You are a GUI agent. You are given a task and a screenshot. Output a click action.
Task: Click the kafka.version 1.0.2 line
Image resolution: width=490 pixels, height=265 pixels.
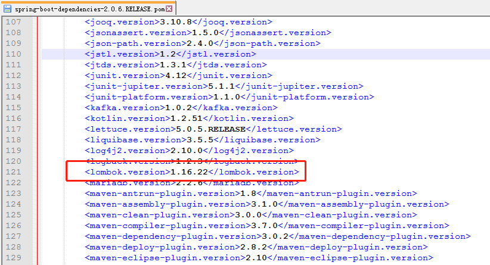181,108
